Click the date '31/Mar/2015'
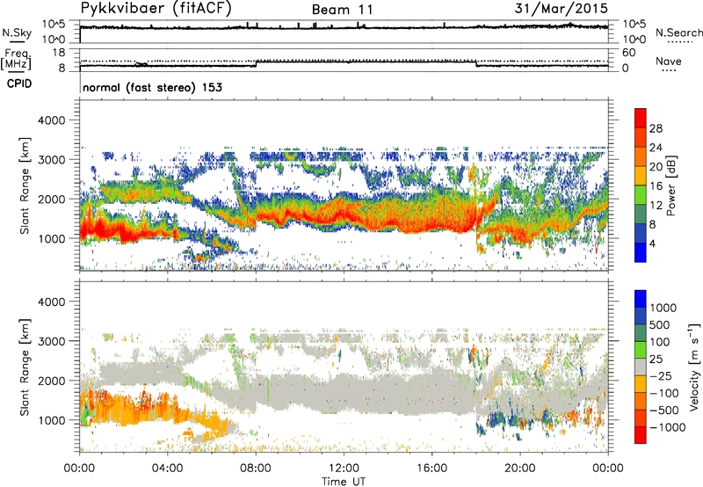 point(562,8)
